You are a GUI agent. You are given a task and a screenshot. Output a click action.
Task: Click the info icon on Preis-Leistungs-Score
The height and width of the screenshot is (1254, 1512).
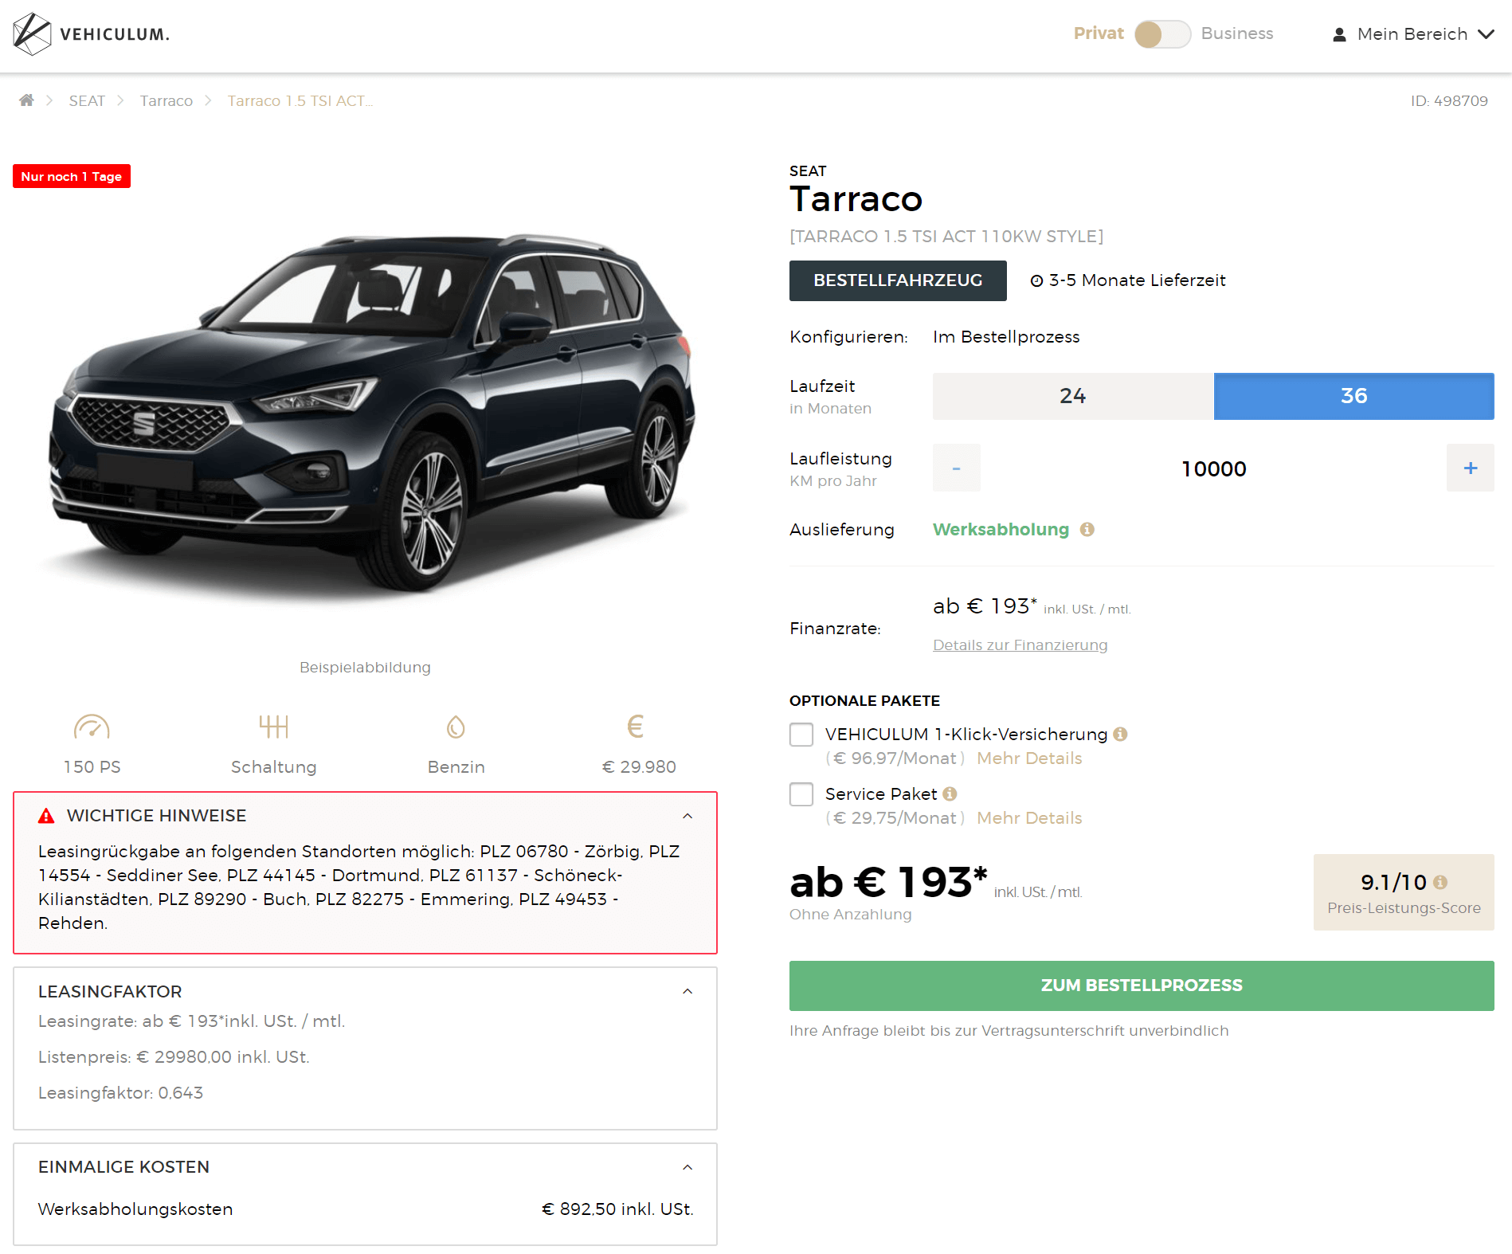point(1440,883)
